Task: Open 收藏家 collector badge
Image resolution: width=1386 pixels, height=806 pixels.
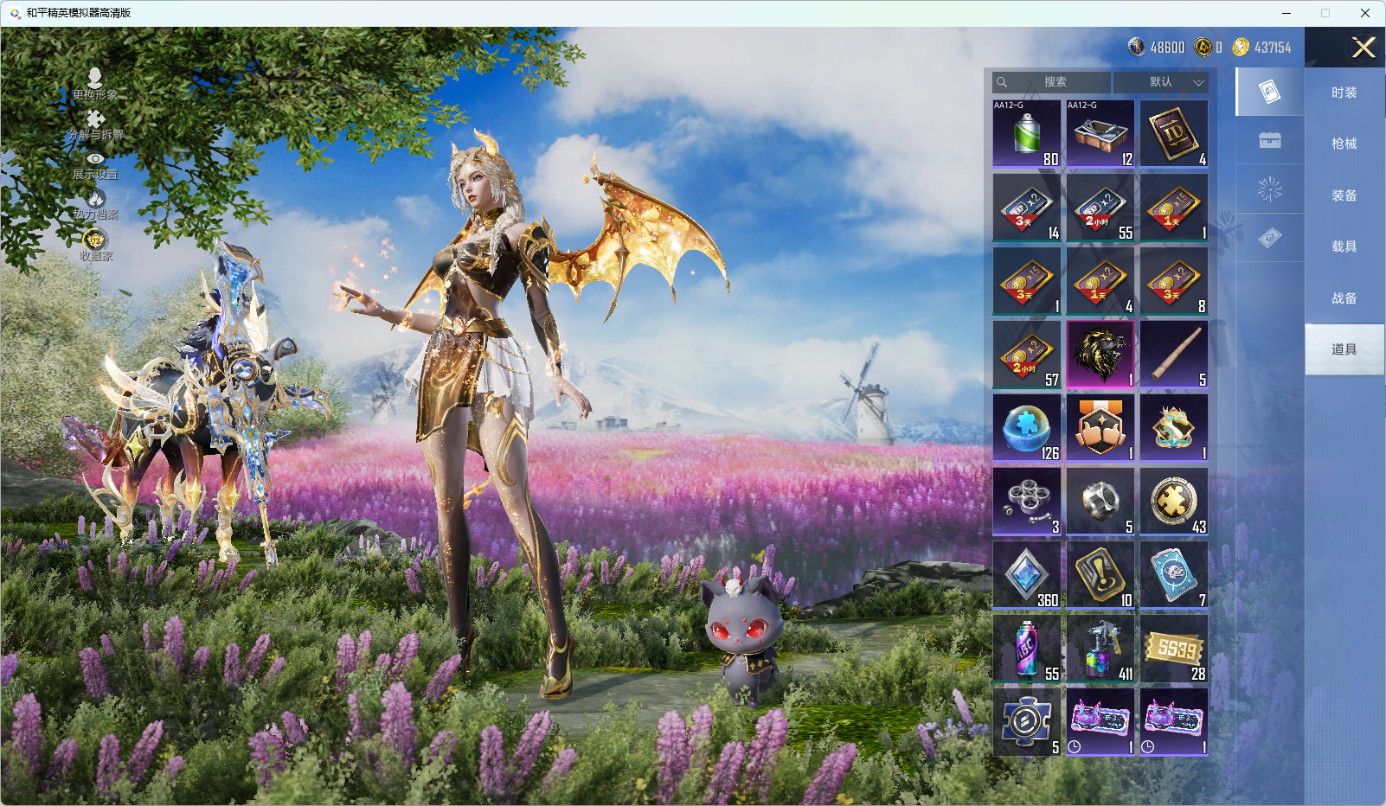Action: [x=95, y=245]
